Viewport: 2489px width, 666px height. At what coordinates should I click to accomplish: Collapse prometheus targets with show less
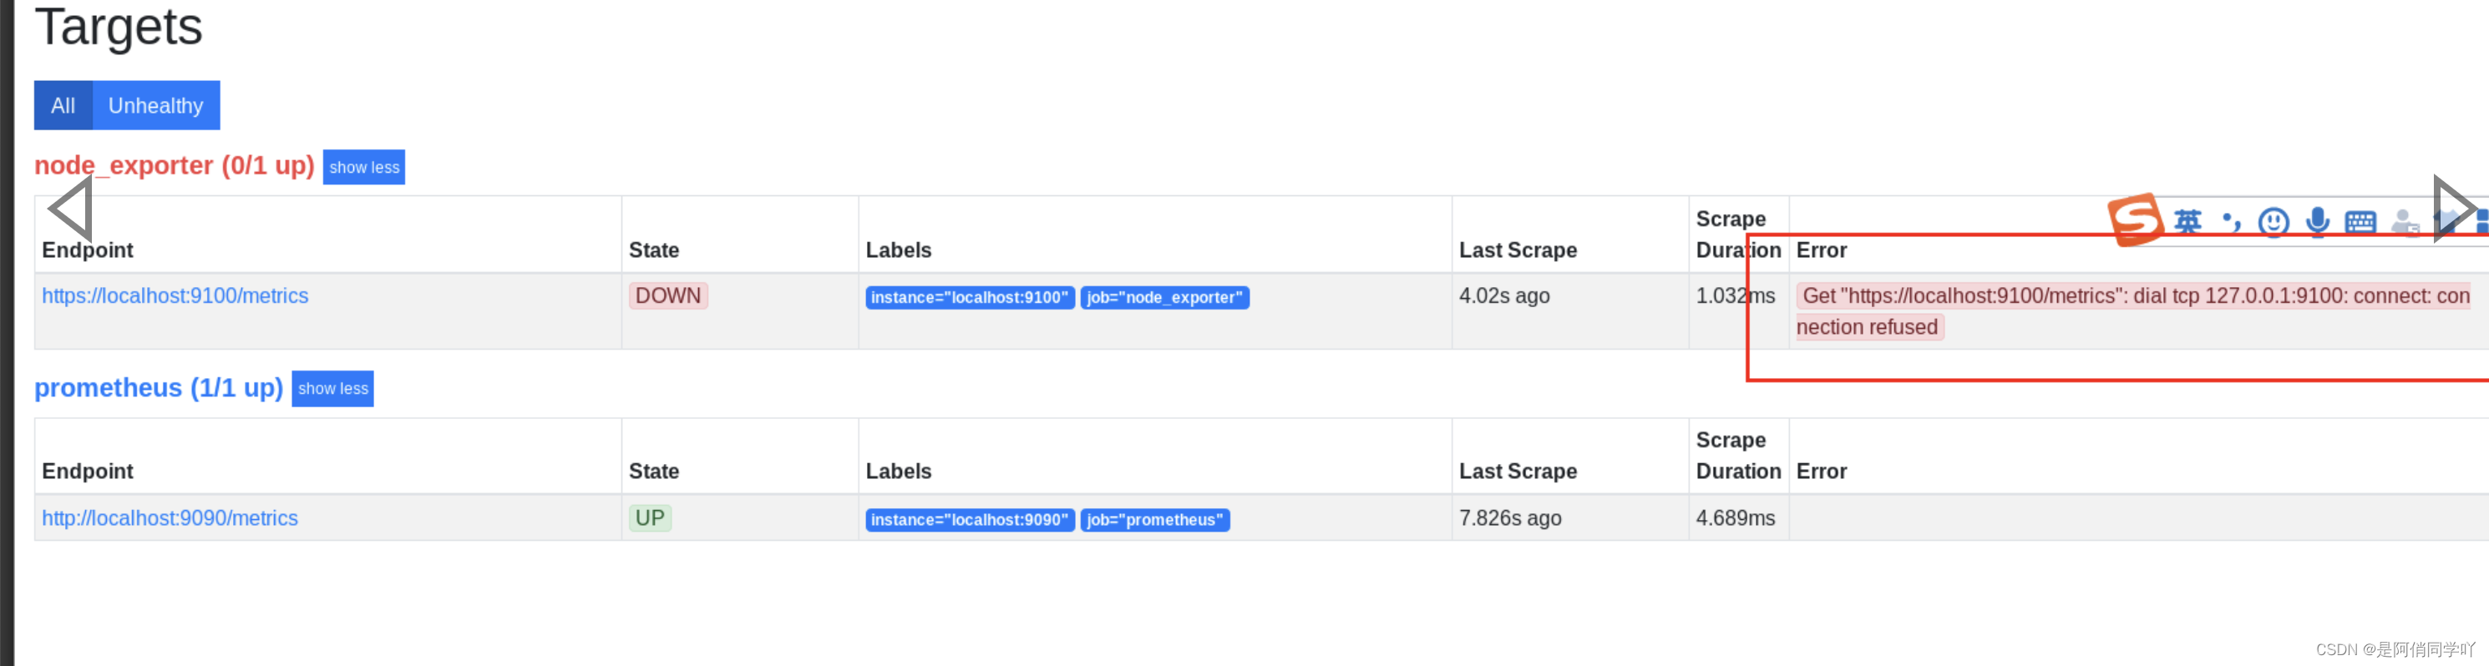[x=333, y=389]
